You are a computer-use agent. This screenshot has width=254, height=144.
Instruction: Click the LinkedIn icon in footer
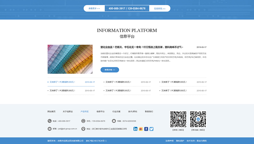click(135, 129)
